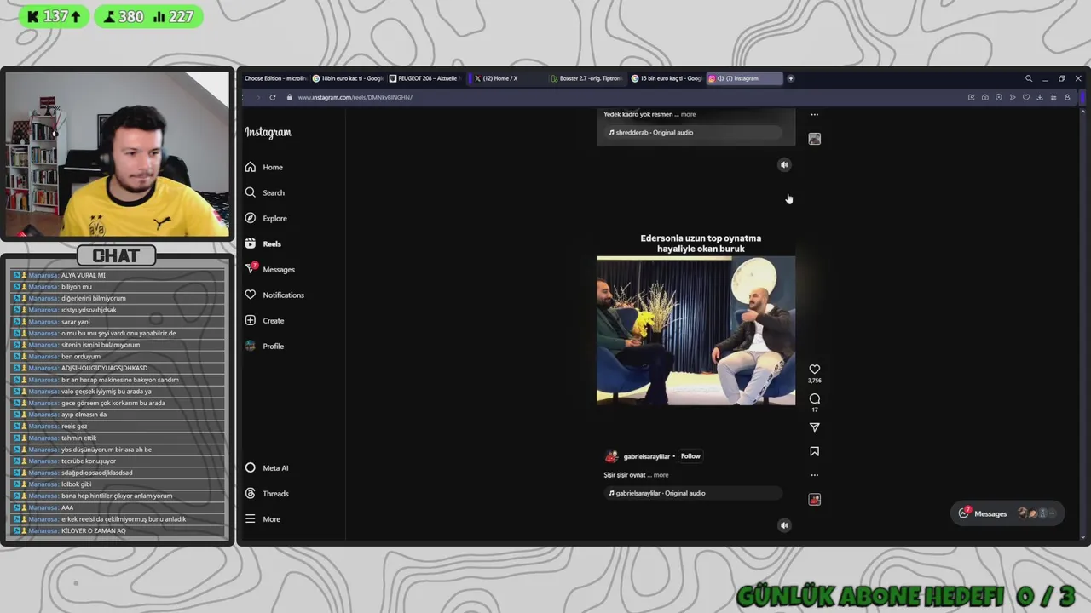
Task: Open the More menu in Instagram sidebar
Action: click(x=263, y=518)
